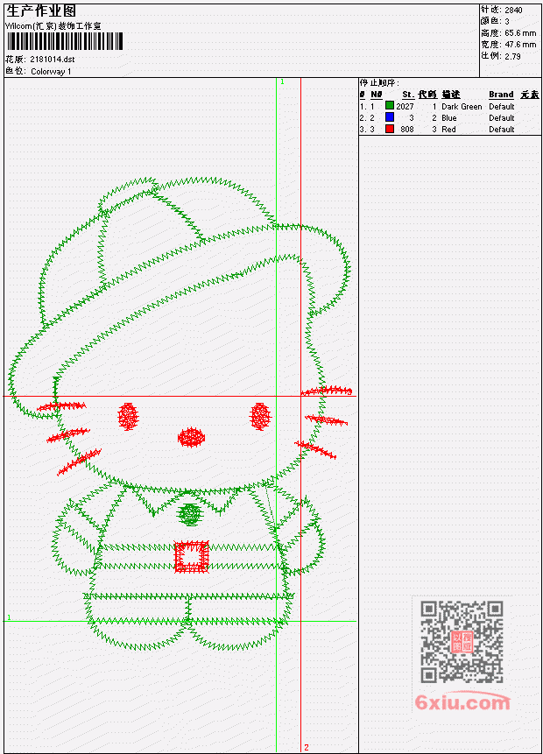The height and width of the screenshot is (754, 543).
Task: Click the width value '47.6 mm'
Action: click(x=520, y=45)
